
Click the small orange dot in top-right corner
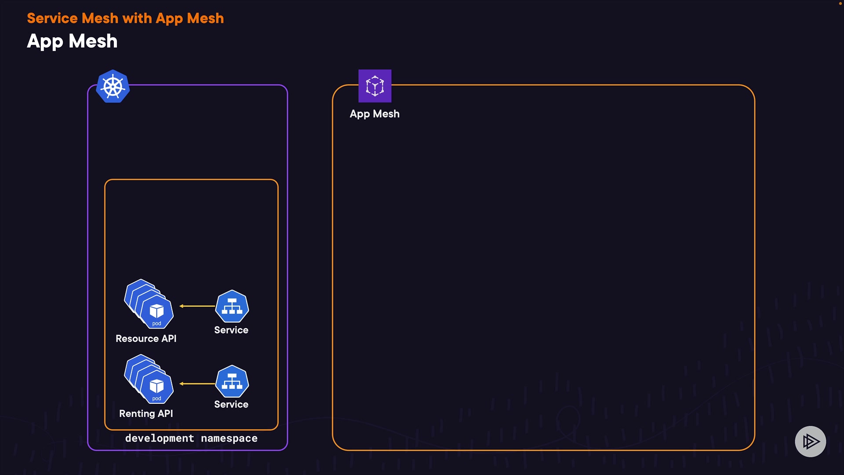(840, 4)
